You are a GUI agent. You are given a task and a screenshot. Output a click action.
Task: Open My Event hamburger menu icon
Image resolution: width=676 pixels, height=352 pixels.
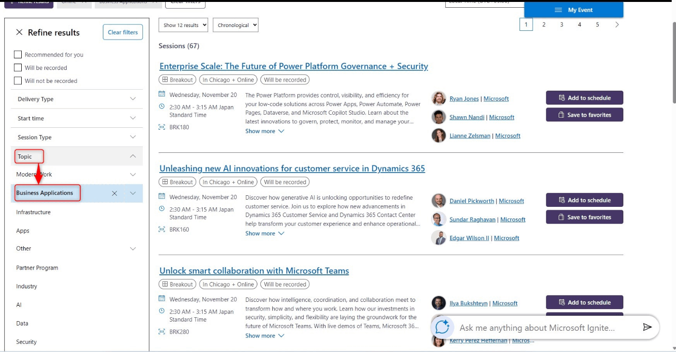pos(558,10)
